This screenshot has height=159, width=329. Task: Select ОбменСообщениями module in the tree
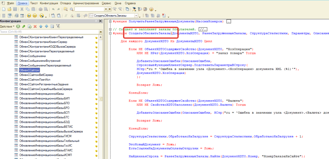[x=32, y=56]
